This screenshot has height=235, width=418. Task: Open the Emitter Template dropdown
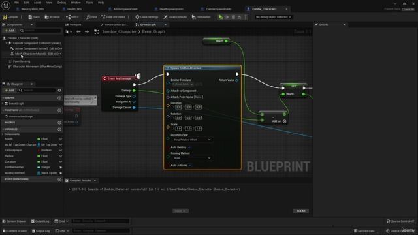click(183, 84)
